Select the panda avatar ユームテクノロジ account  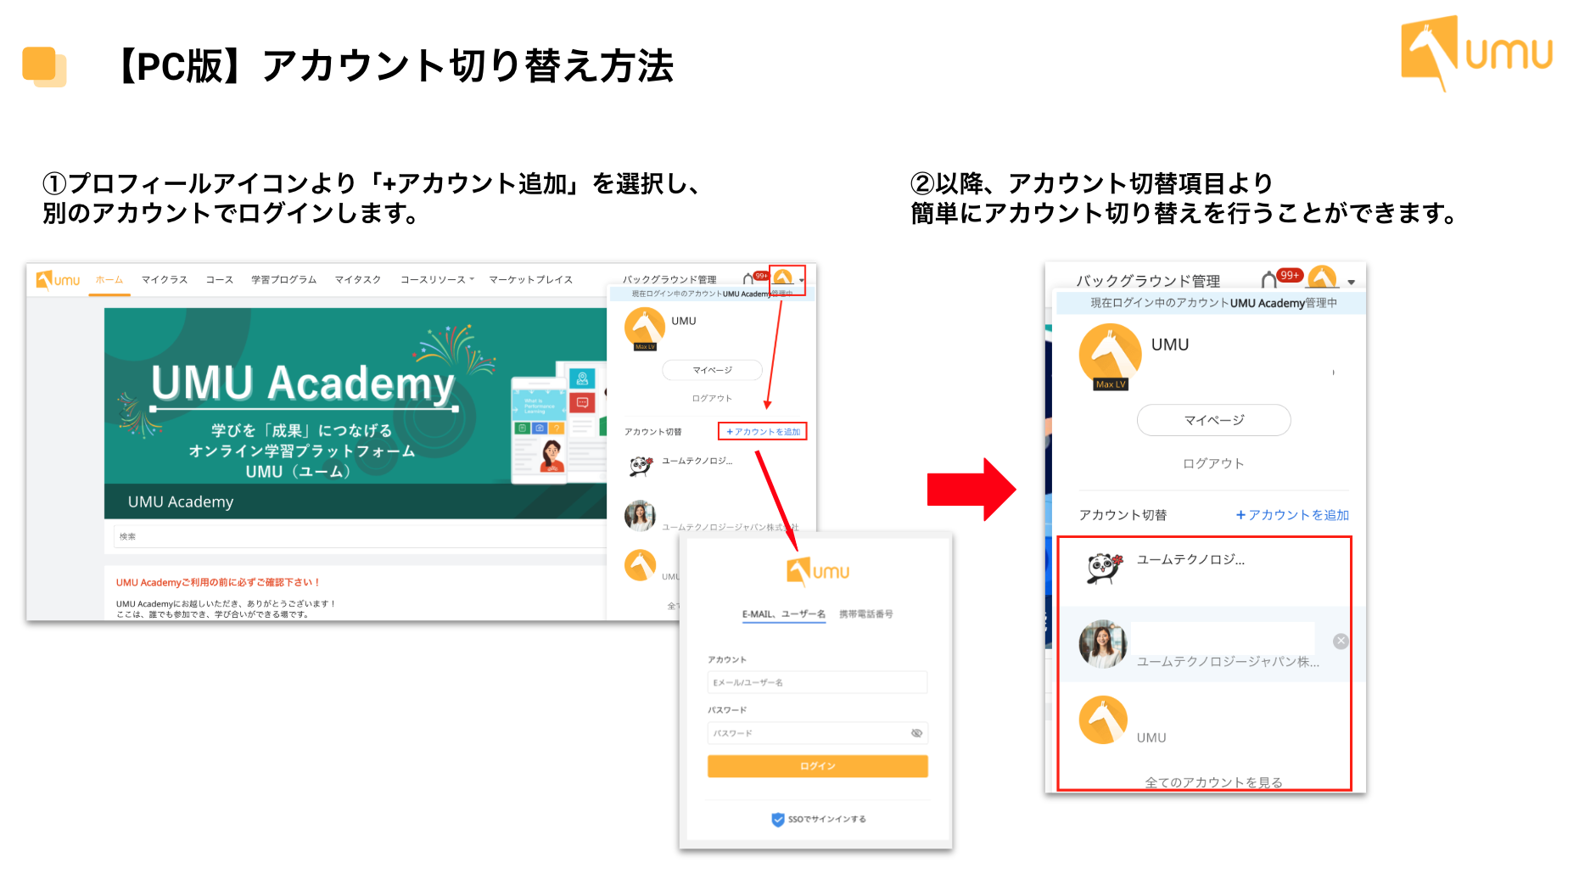1205,568
